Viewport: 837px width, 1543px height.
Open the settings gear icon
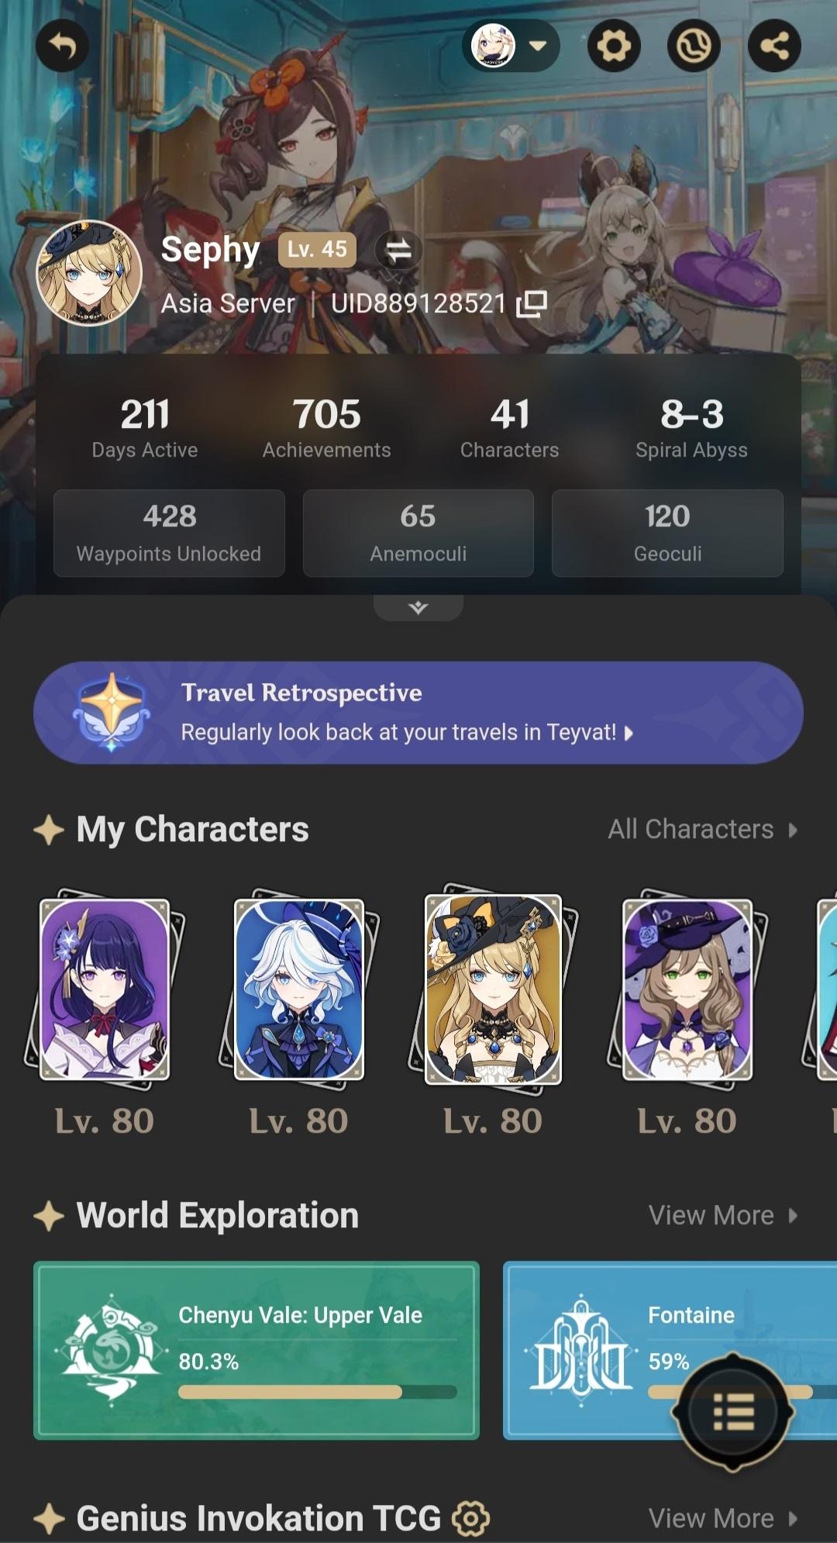click(614, 47)
